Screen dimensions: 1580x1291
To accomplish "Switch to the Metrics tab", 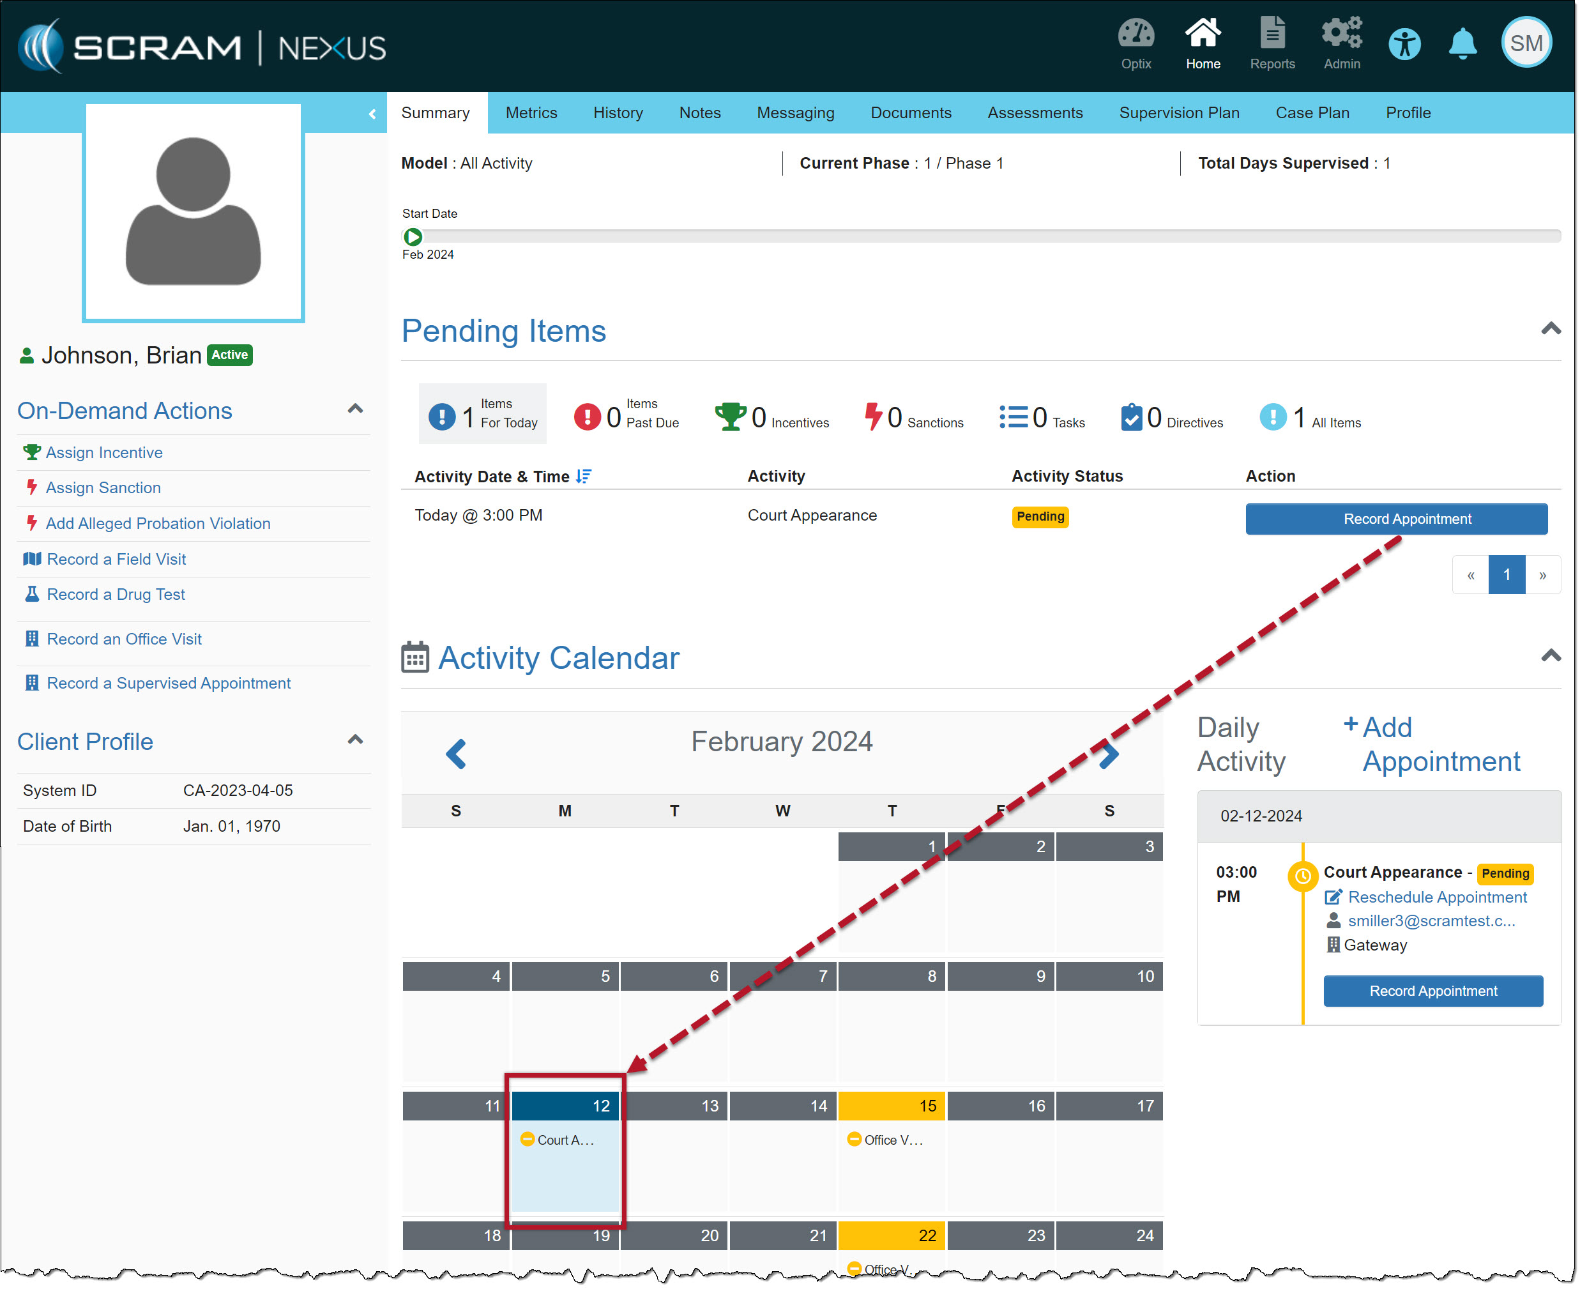I will (531, 113).
